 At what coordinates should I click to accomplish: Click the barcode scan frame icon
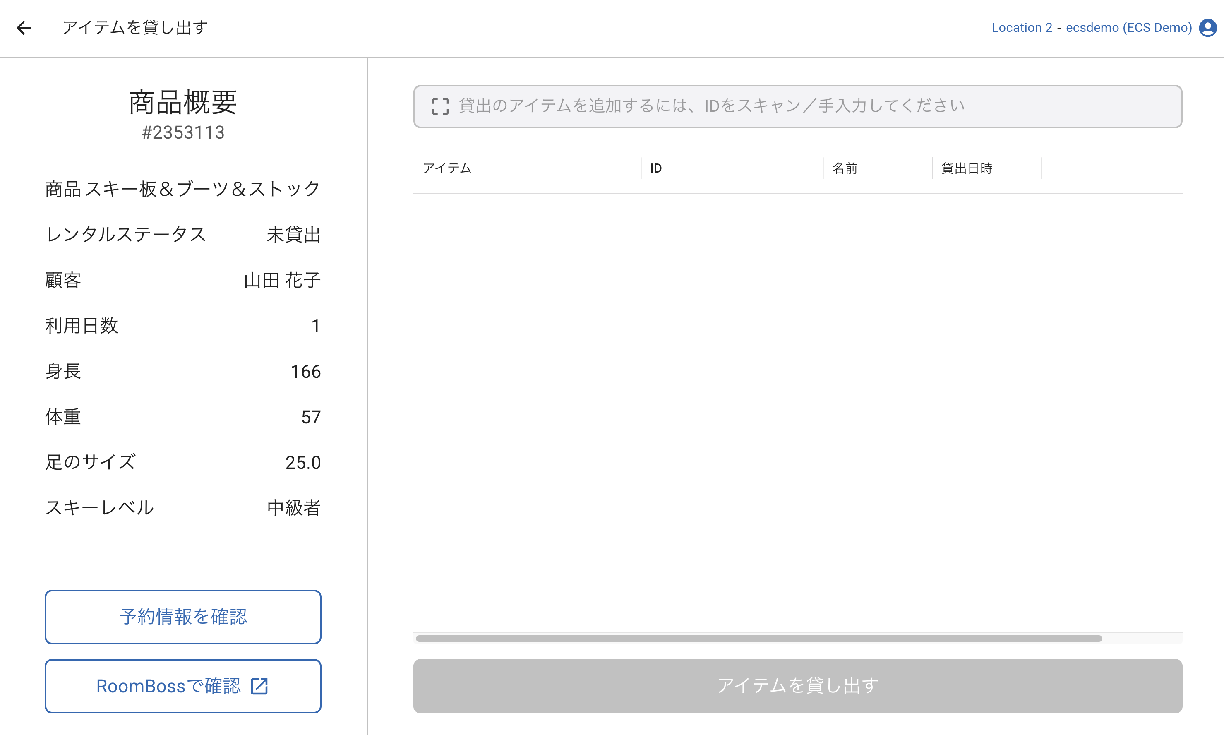coord(440,106)
